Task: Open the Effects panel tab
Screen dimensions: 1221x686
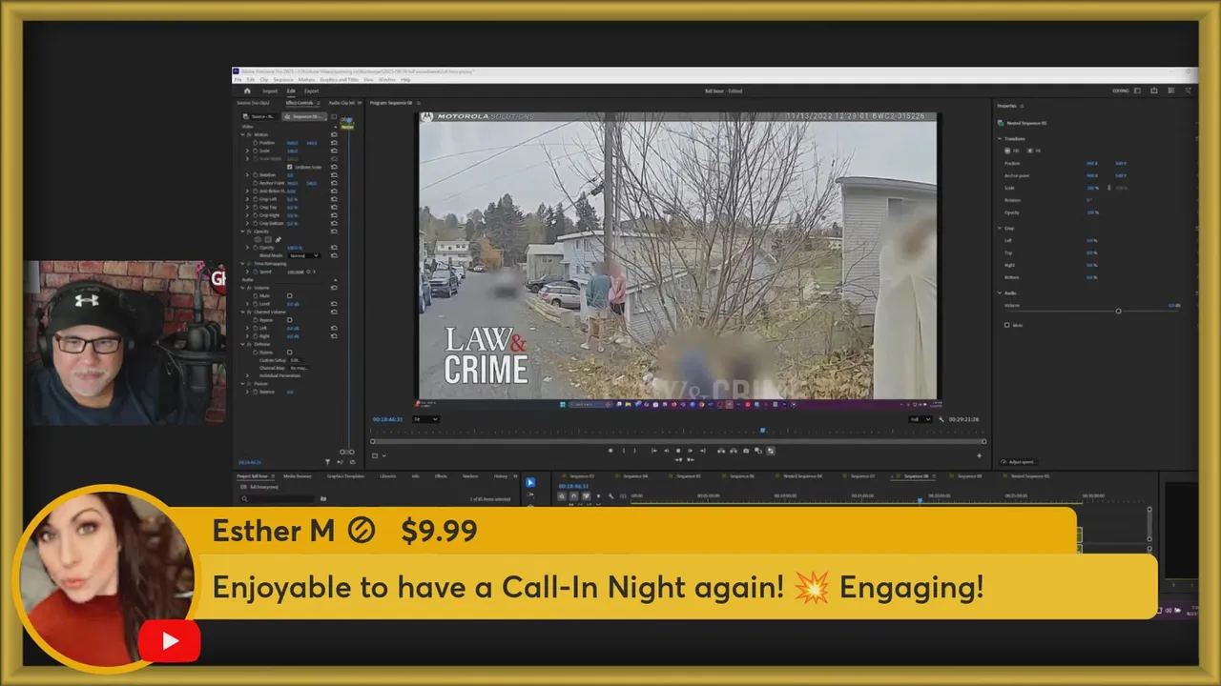Action: [441, 475]
